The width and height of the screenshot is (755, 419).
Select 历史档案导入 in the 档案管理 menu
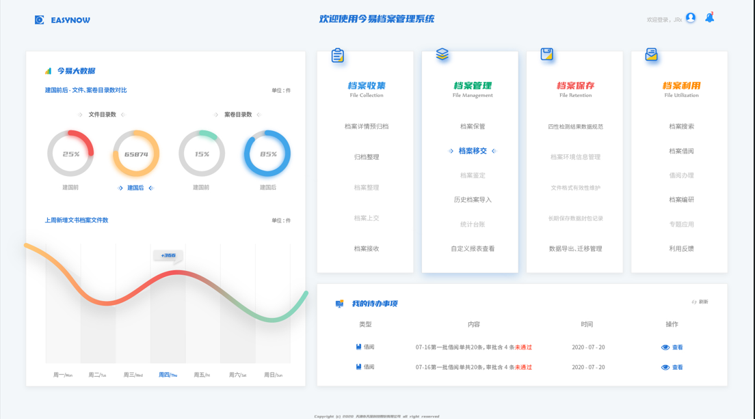pyautogui.click(x=473, y=200)
